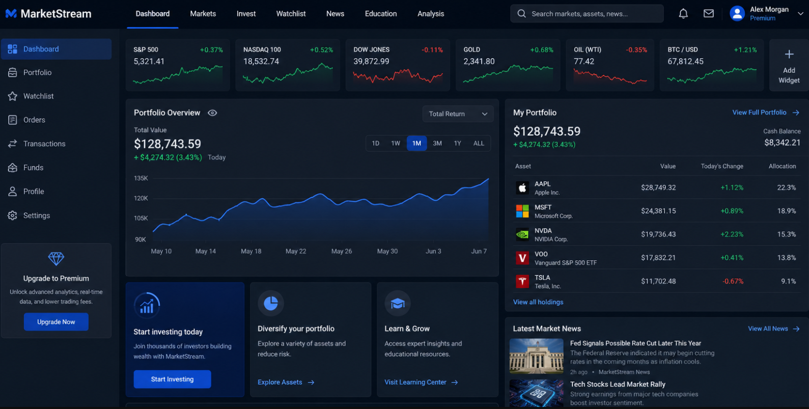Click the Apple logo in AAPL row
The image size is (809, 409).
click(522, 188)
